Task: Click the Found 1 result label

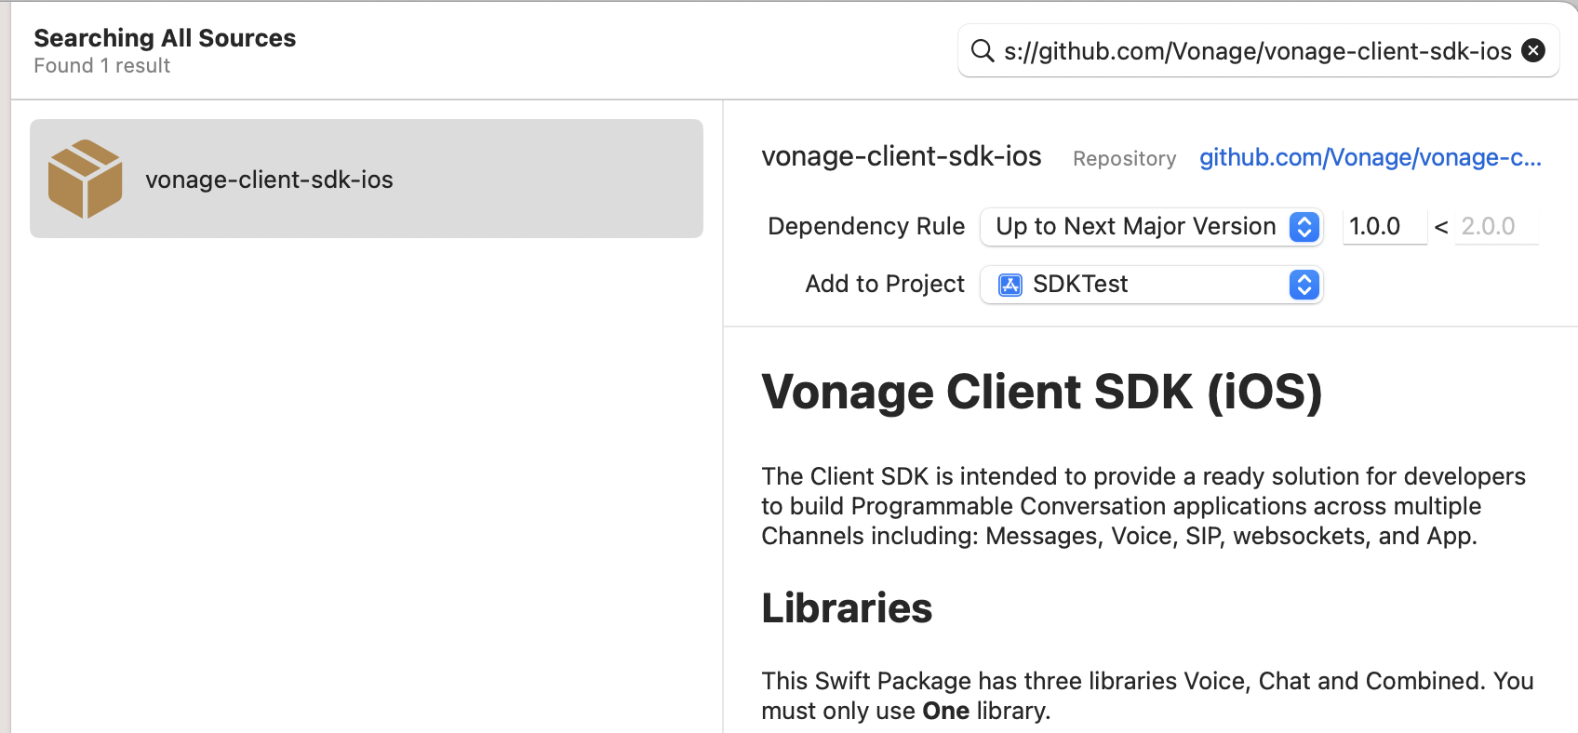Action: (x=101, y=65)
